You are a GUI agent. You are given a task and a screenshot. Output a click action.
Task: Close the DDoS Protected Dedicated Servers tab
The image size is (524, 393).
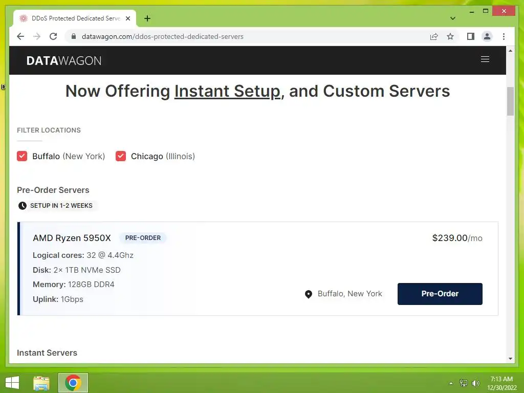pyautogui.click(x=127, y=18)
